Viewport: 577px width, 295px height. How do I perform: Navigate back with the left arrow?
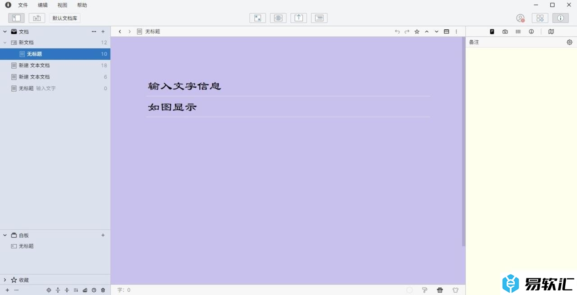pos(120,32)
